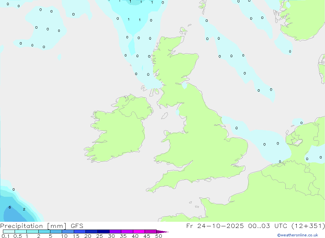The height and width of the screenshot is (238, 325).
Task: Pick the 1–2 mm legend color swatch
Action: pos(32,232)
